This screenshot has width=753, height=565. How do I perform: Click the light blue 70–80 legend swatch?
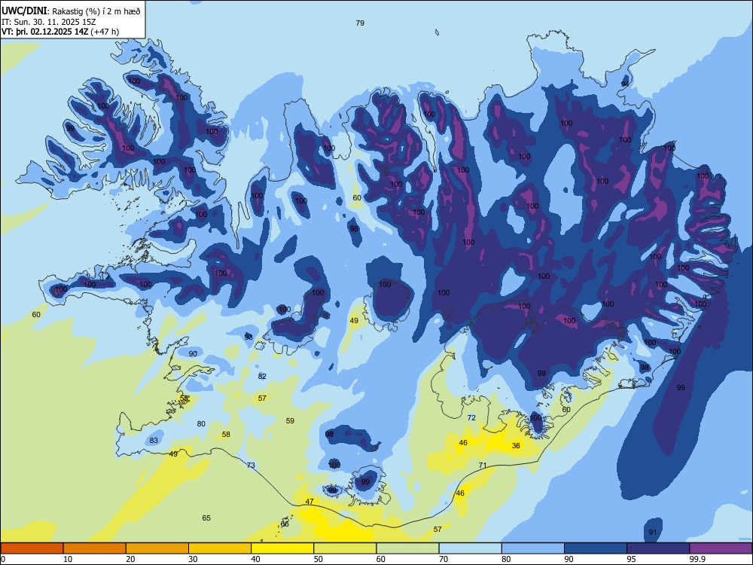[470, 548]
